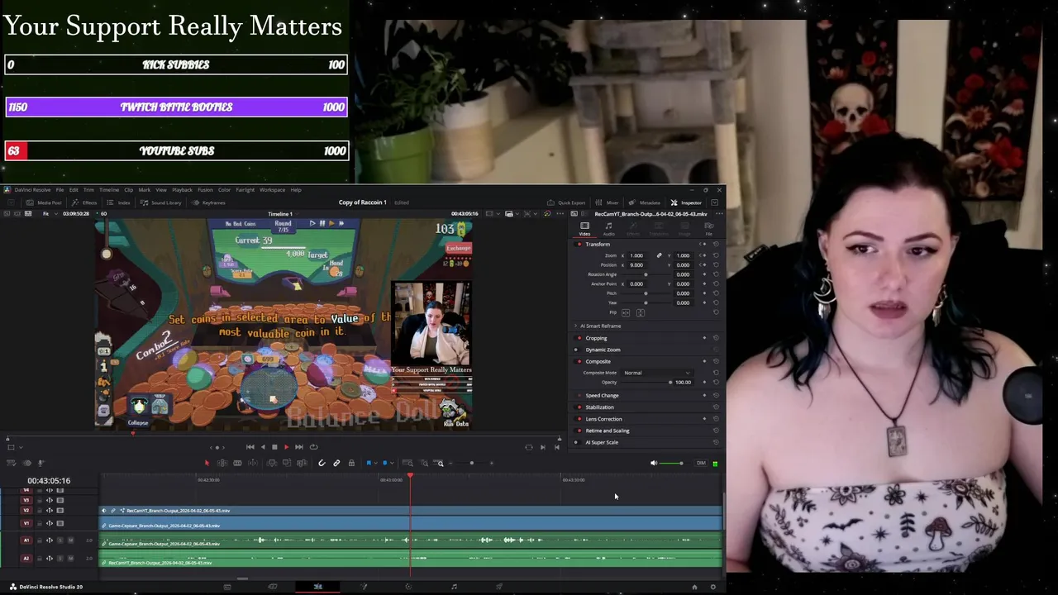Image resolution: width=1058 pixels, height=595 pixels.
Task: Toggle timeline snapping magnet icon
Action: (322, 463)
